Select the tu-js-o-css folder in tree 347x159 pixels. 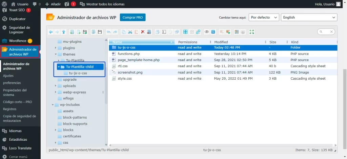click(x=78, y=73)
